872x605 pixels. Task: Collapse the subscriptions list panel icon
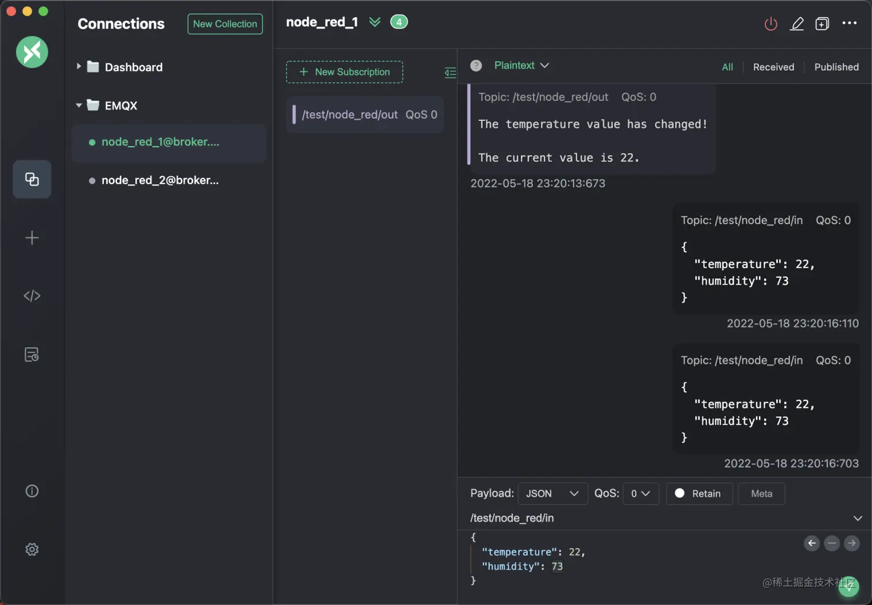click(450, 73)
